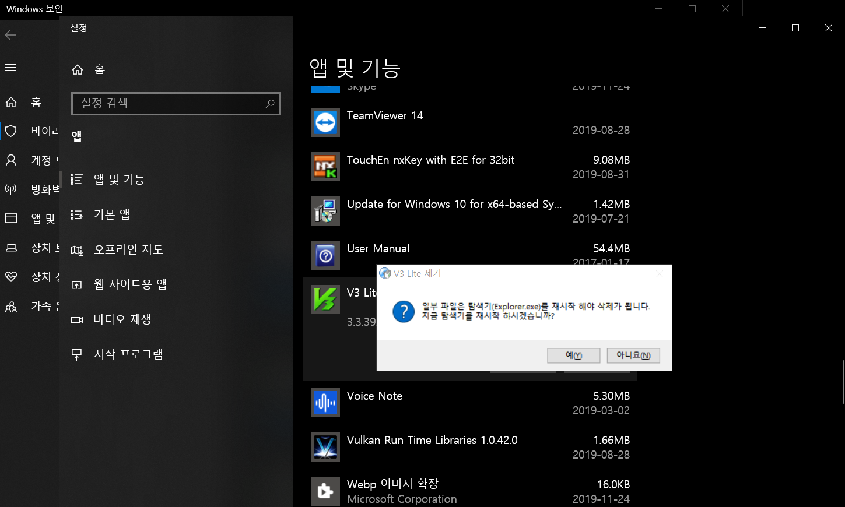Click the device security laptop icon
This screenshot has height=507, width=845.
click(x=10, y=248)
